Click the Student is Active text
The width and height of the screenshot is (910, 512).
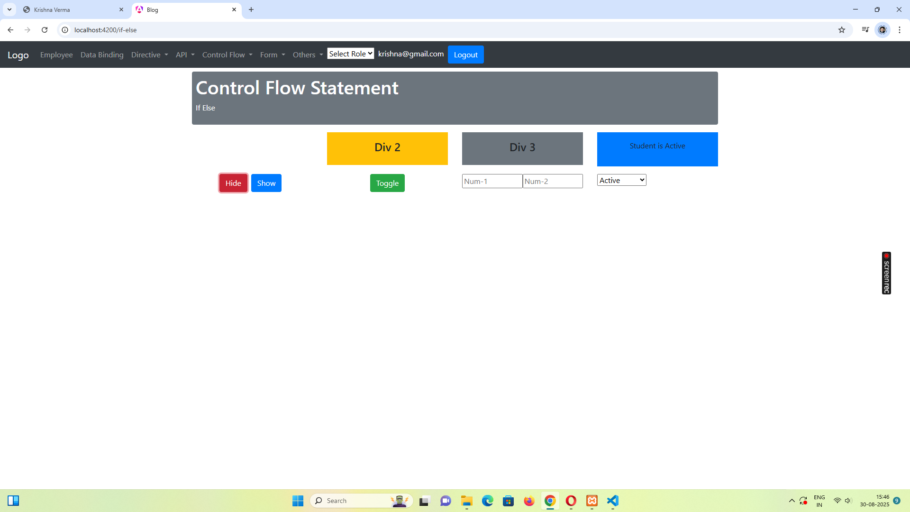657,146
